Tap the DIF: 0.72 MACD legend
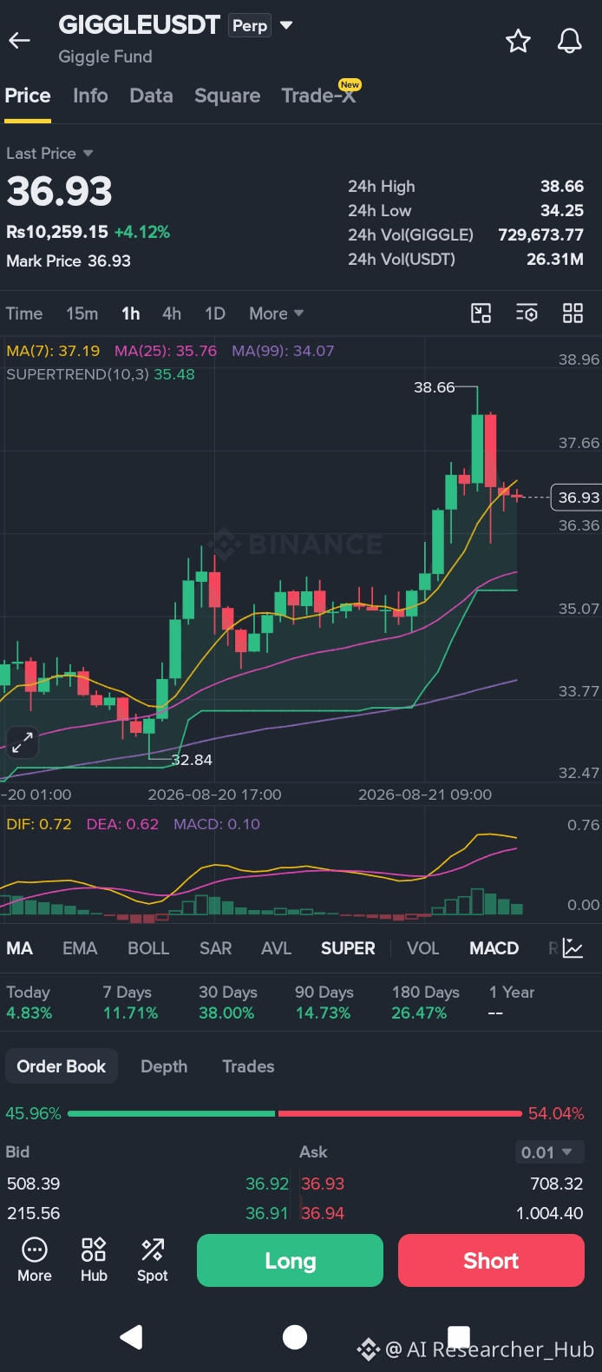Image resolution: width=602 pixels, height=1372 pixels. tap(39, 824)
